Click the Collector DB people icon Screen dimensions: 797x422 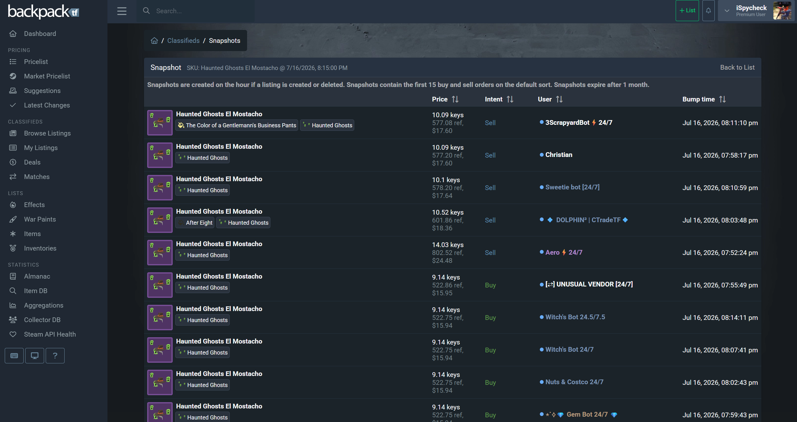13,320
